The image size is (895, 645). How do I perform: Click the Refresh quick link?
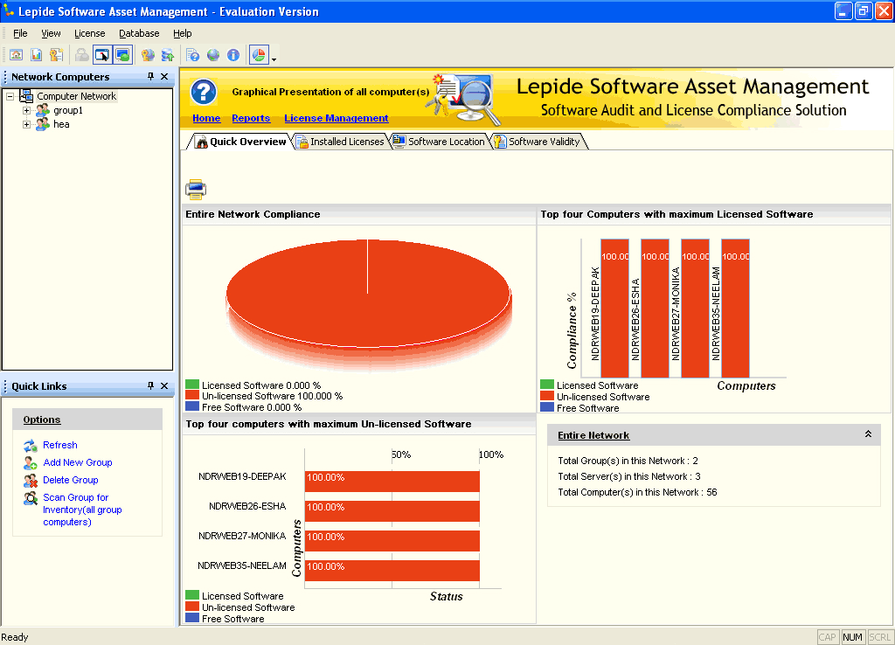(60, 445)
